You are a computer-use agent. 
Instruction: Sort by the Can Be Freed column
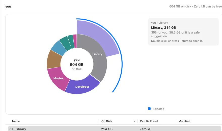(149, 121)
